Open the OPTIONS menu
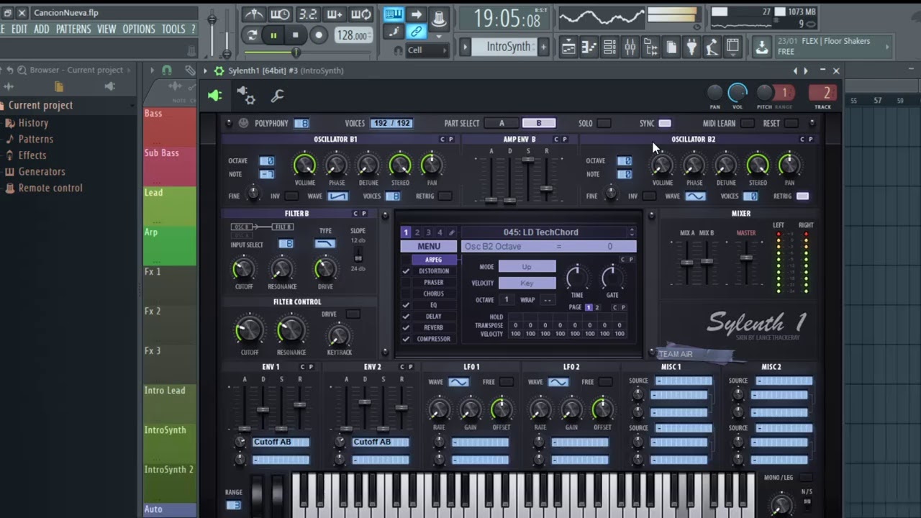The image size is (921, 518). coord(139,29)
